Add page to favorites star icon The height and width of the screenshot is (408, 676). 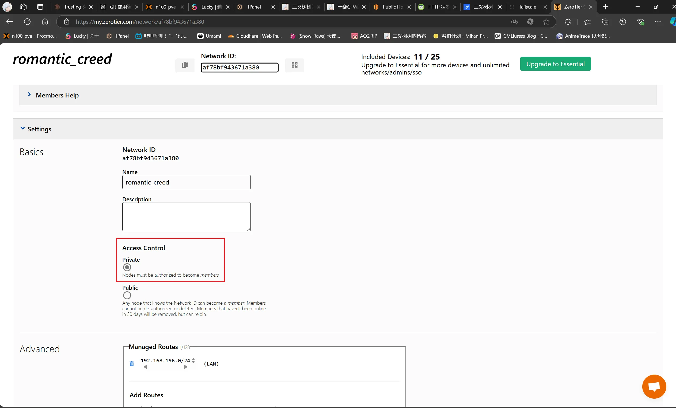pyautogui.click(x=546, y=22)
